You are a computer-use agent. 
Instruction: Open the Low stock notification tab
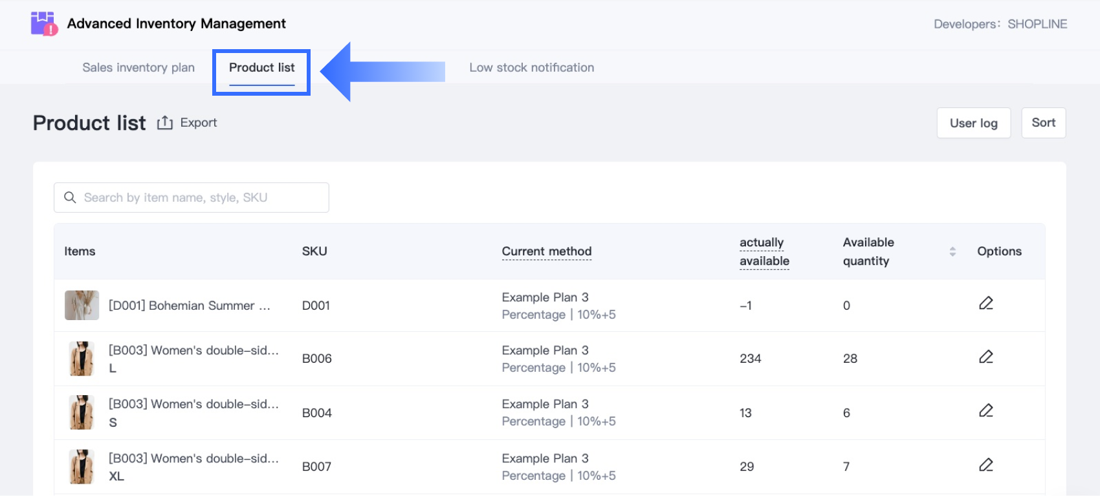[x=531, y=67]
